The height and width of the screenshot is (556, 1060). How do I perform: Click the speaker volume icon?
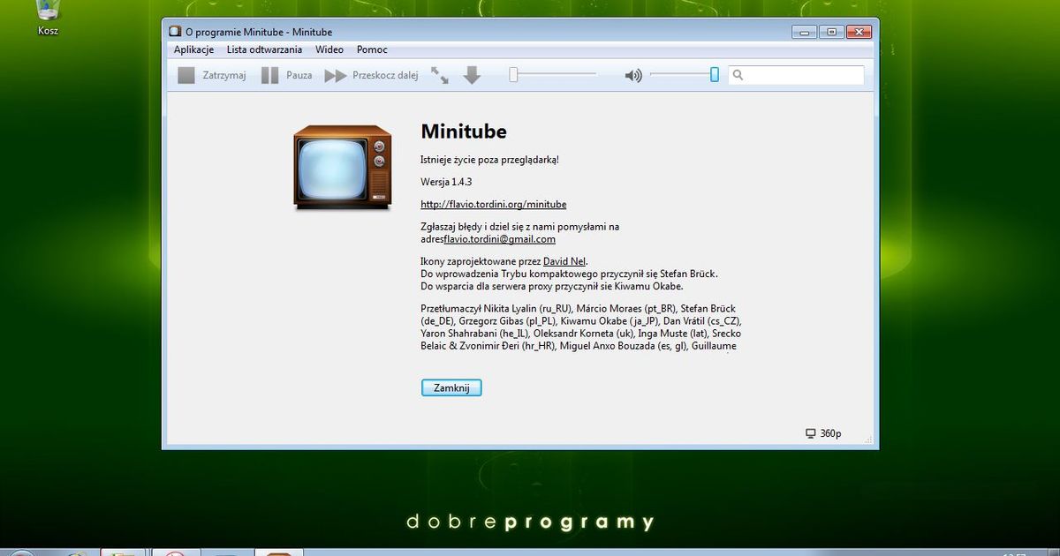pyautogui.click(x=633, y=76)
